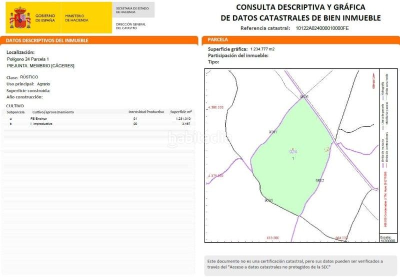
Task: Click the vertical map legend strip
Action: (388, 151)
